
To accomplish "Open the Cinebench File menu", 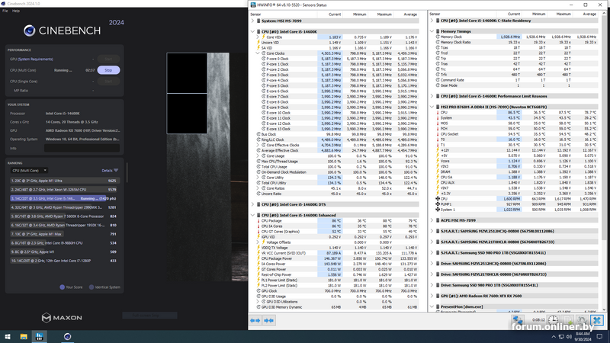I will click(5, 11).
